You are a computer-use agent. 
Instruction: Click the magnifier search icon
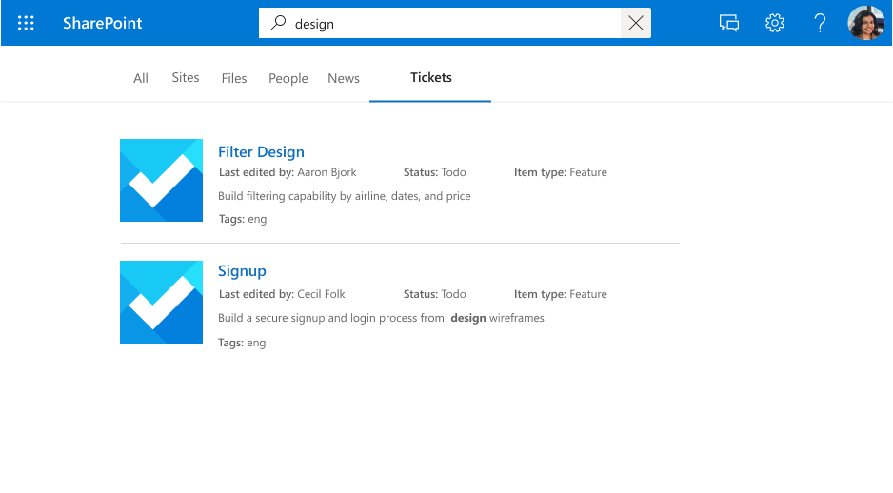point(278,23)
